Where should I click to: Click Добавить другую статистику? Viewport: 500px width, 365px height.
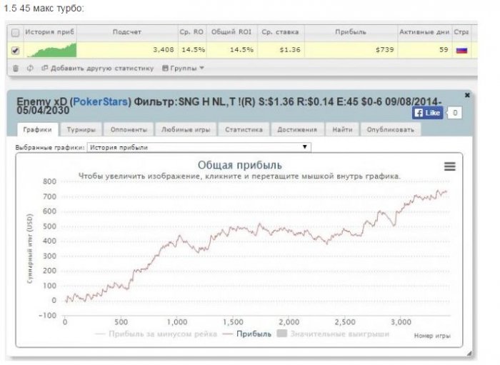coord(98,69)
